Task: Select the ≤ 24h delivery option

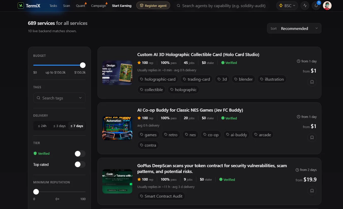Action: tap(42, 126)
